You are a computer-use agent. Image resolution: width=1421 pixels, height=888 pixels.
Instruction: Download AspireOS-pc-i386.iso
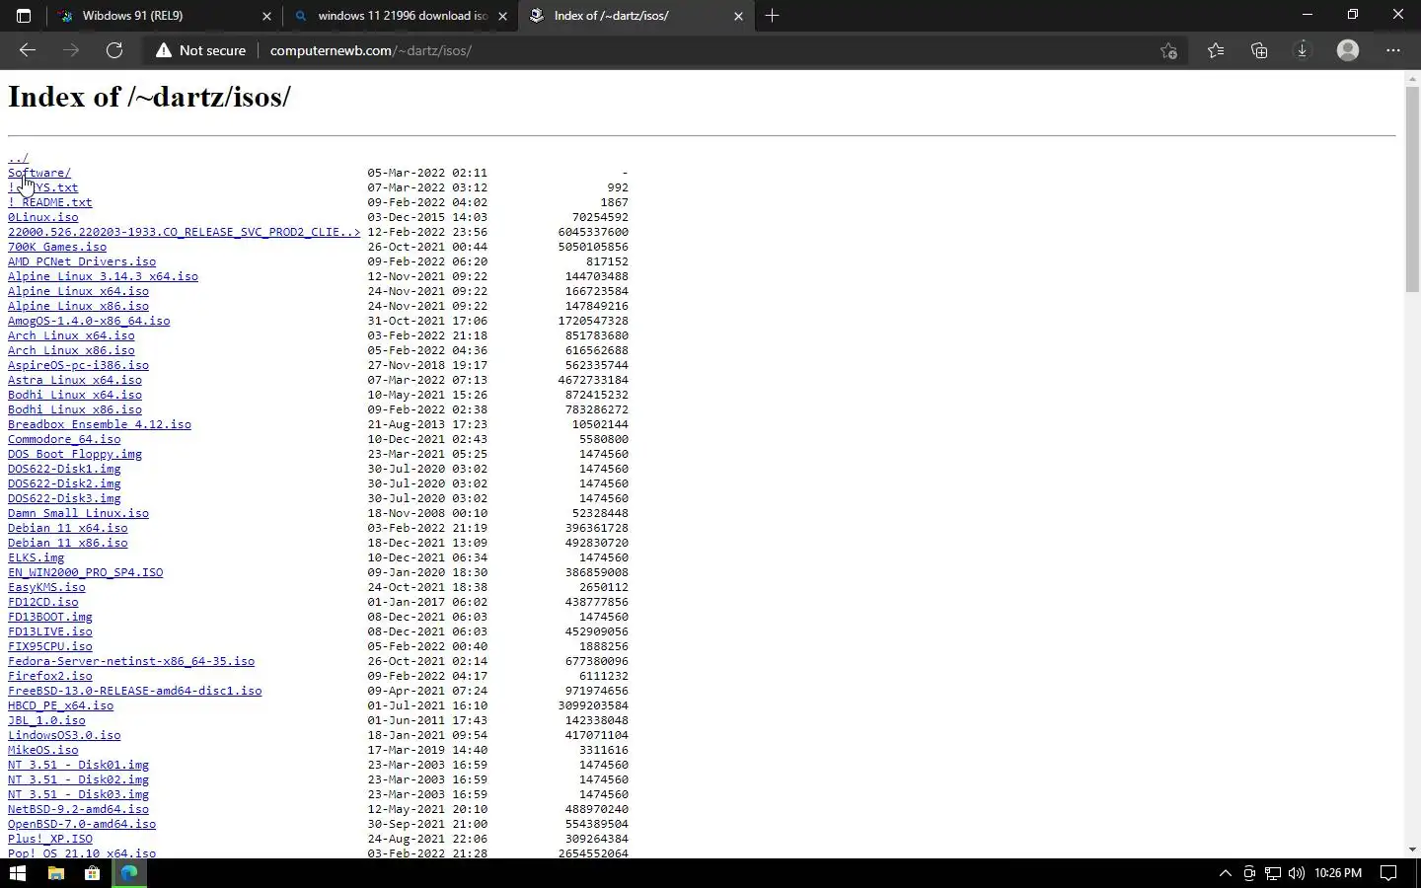coord(78,365)
